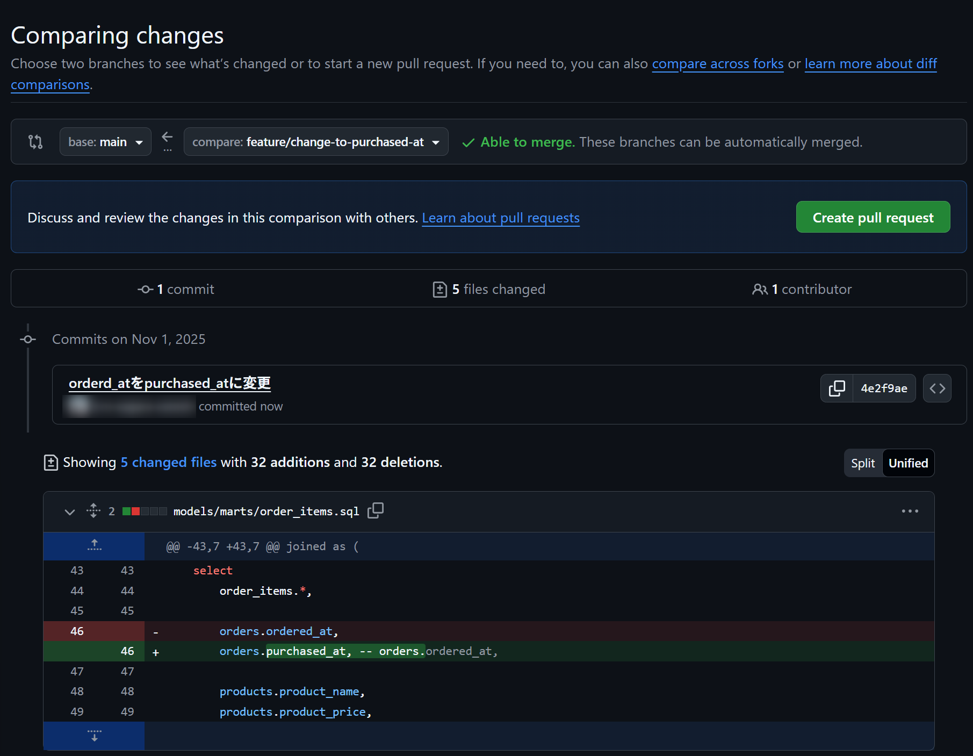Click the Create pull request button
Screen dimensions: 973x756
click(873, 217)
